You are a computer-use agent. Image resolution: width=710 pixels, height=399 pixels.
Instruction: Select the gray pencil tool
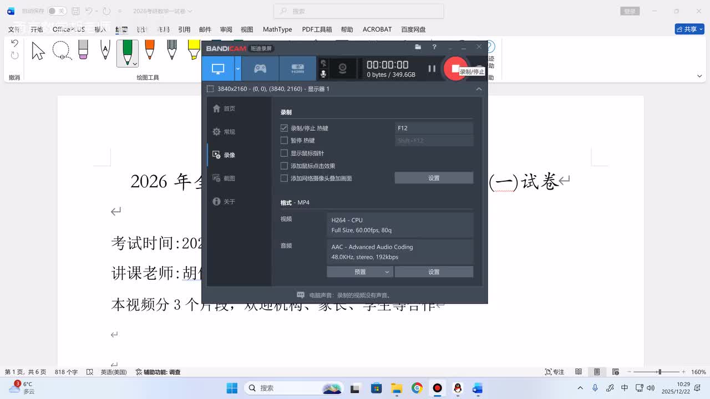pyautogui.click(x=172, y=50)
